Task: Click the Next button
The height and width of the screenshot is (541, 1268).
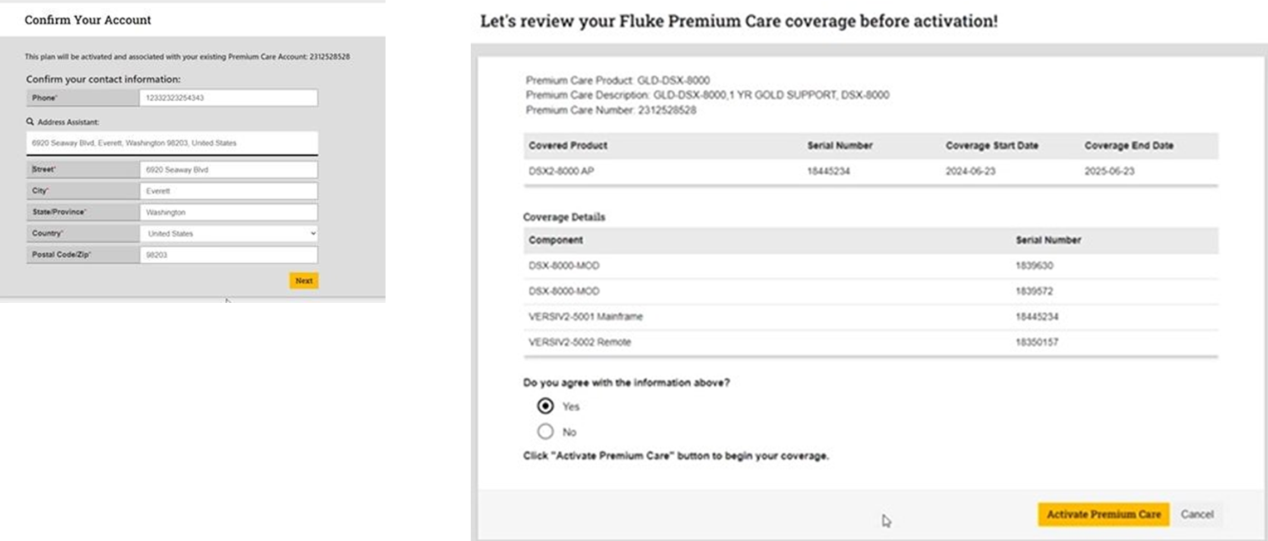Action: coord(304,281)
